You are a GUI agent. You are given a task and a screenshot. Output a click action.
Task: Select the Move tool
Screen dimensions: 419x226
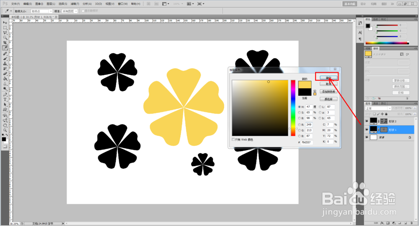click(5, 23)
